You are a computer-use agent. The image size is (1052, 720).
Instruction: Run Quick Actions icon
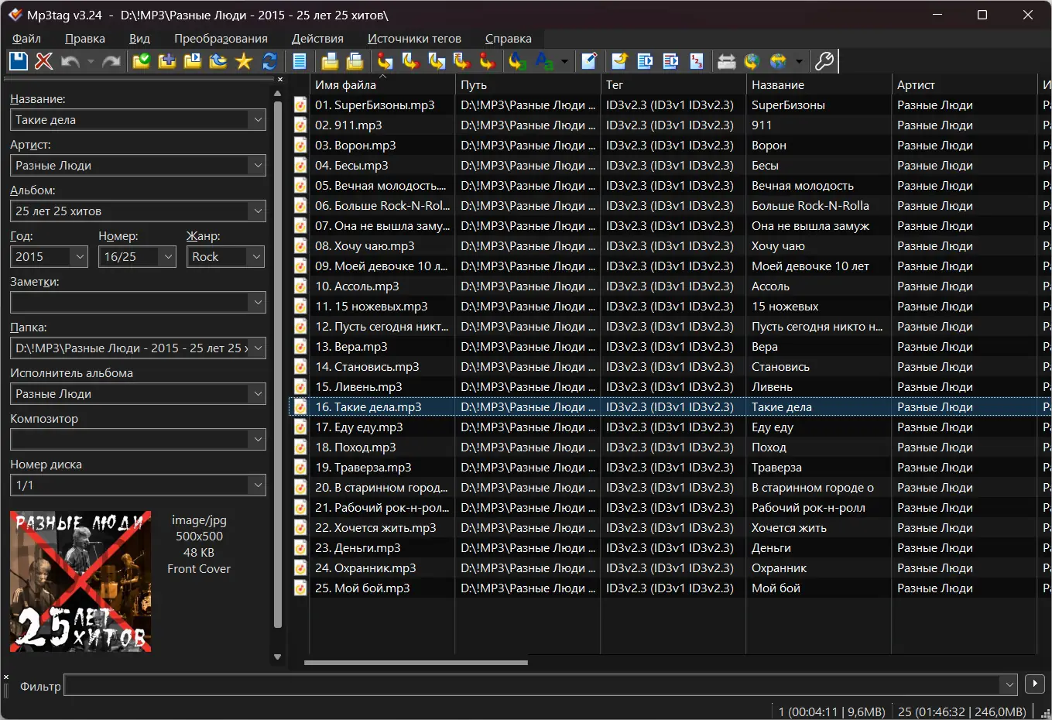point(544,61)
